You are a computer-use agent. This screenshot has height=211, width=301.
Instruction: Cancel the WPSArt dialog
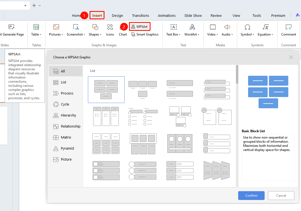281,196
